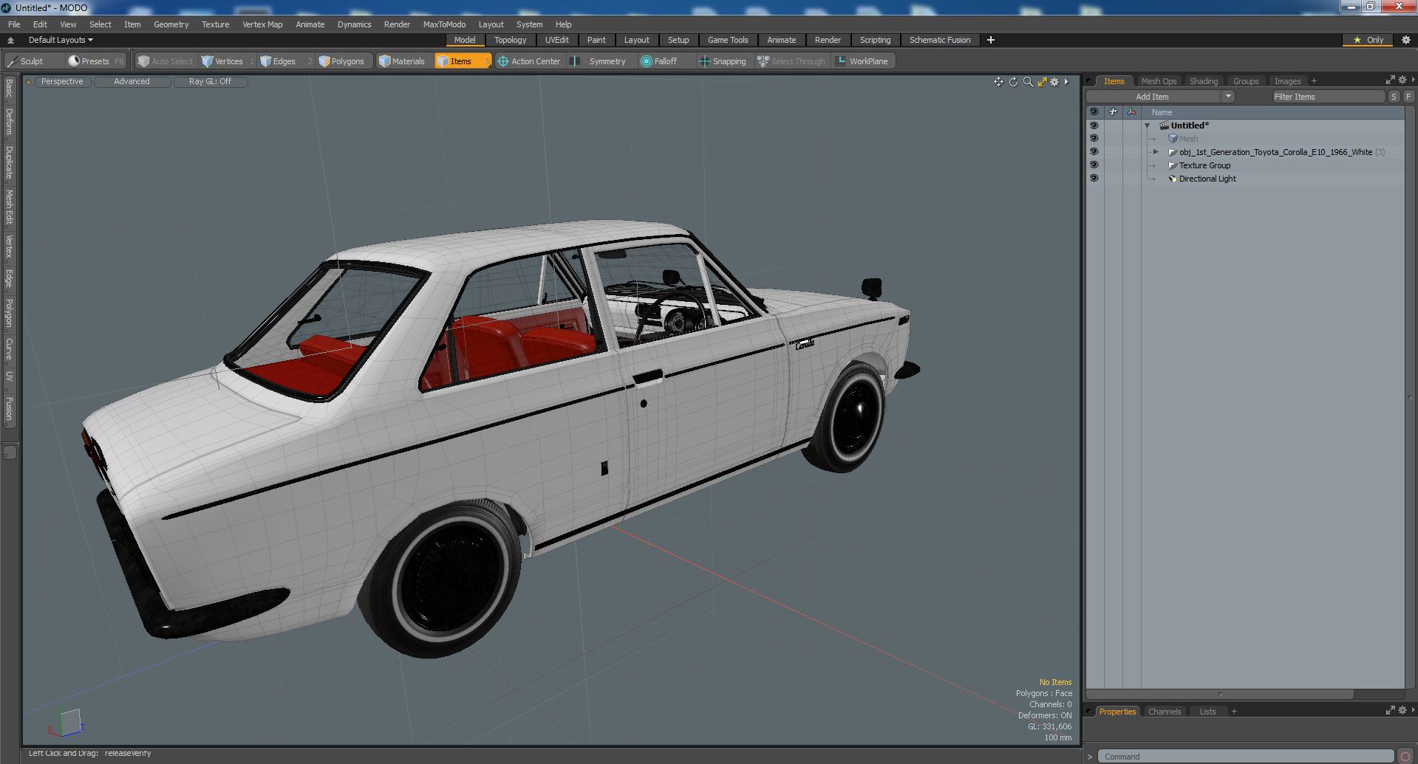Open layout settings gear in top bar
This screenshot has height=764, width=1418.
click(1406, 40)
